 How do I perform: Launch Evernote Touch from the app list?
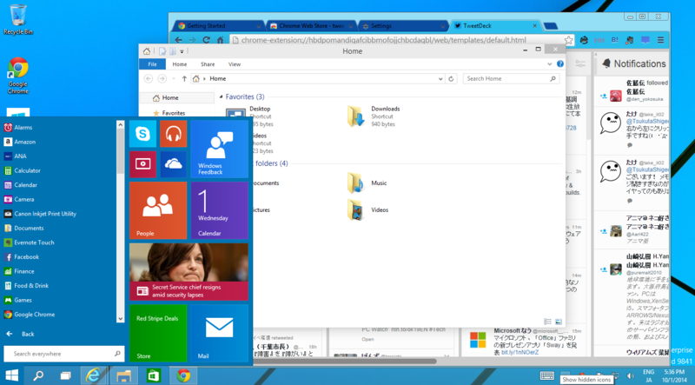click(x=34, y=242)
